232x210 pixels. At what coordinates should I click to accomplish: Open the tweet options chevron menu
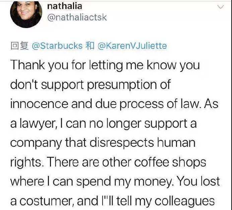coord(221,7)
